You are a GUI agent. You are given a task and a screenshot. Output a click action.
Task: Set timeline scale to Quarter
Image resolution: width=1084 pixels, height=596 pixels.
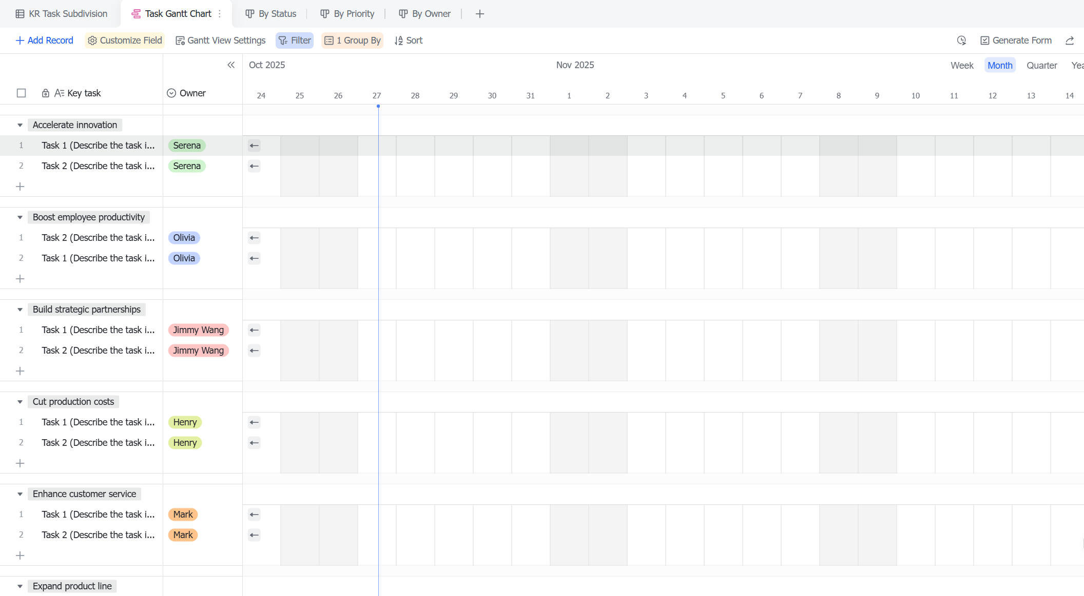point(1042,66)
